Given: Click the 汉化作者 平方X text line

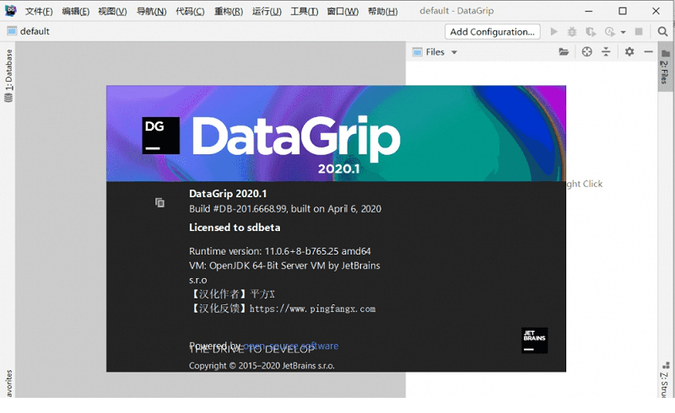Looking at the screenshot, I should pyautogui.click(x=232, y=294).
